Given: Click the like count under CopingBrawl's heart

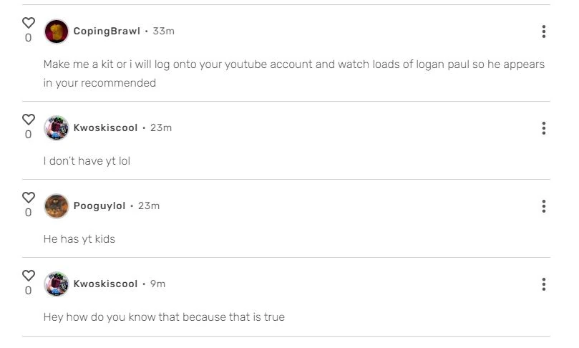Looking at the screenshot, I should (x=29, y=39).
